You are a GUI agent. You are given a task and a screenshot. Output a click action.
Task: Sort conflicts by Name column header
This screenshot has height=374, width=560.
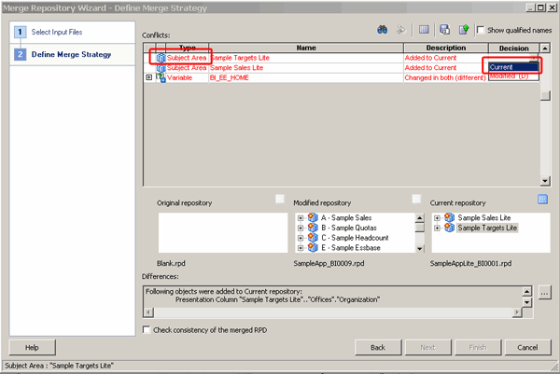coord(306,48)
